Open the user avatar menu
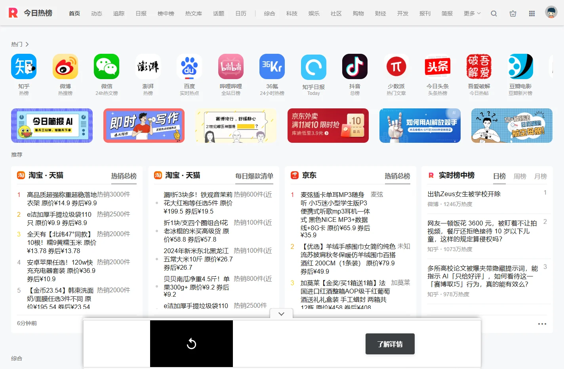This screenshot has height=369, width=564. point(551,12)
